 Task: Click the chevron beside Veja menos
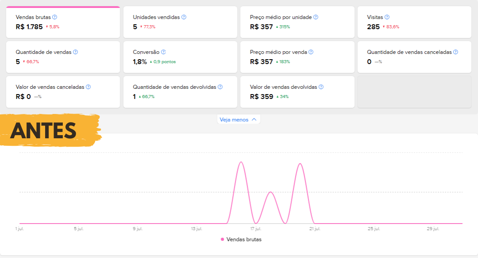[x=254, y=119]
